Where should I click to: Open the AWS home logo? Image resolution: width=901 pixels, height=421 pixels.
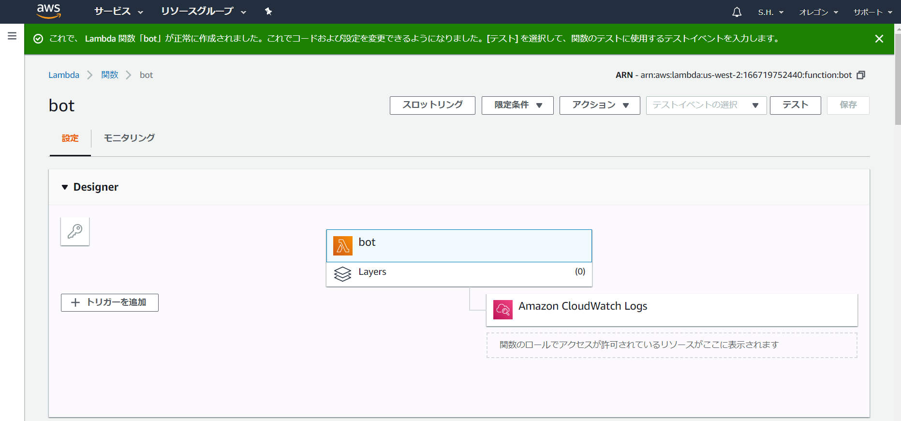49,11
